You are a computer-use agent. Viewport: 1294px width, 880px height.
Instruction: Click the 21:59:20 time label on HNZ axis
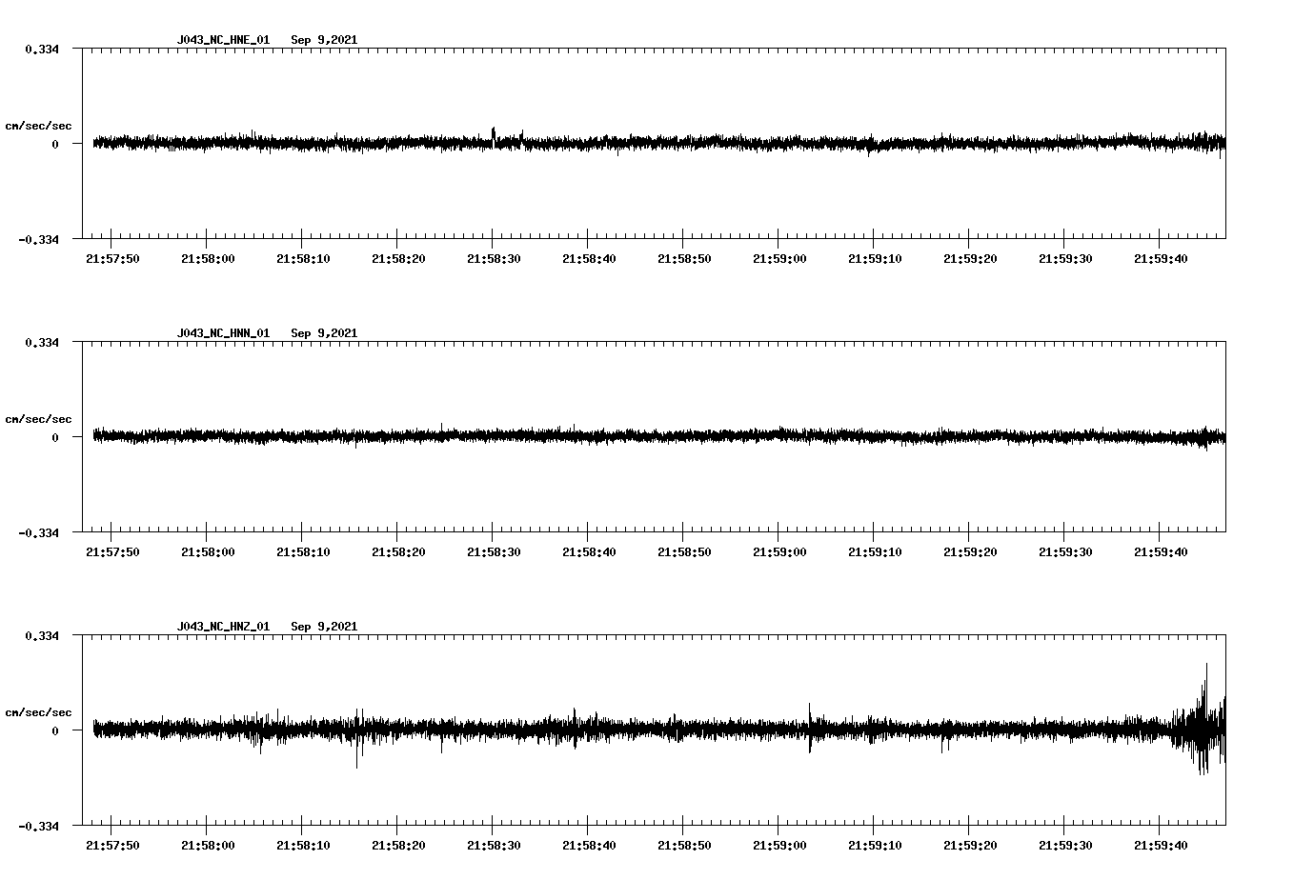point(970,846)
